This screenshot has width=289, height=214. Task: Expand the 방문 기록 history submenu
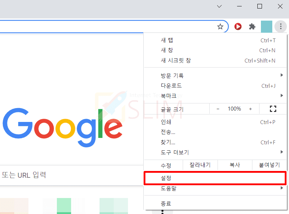click(x=215, y=75)
